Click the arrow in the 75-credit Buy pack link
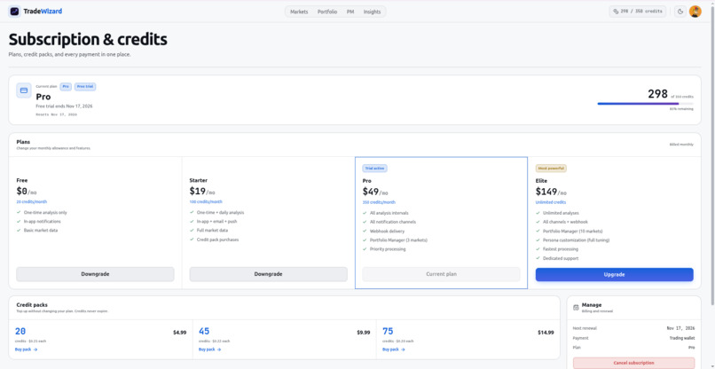The image size is (715, 369). tap(403, 349)
